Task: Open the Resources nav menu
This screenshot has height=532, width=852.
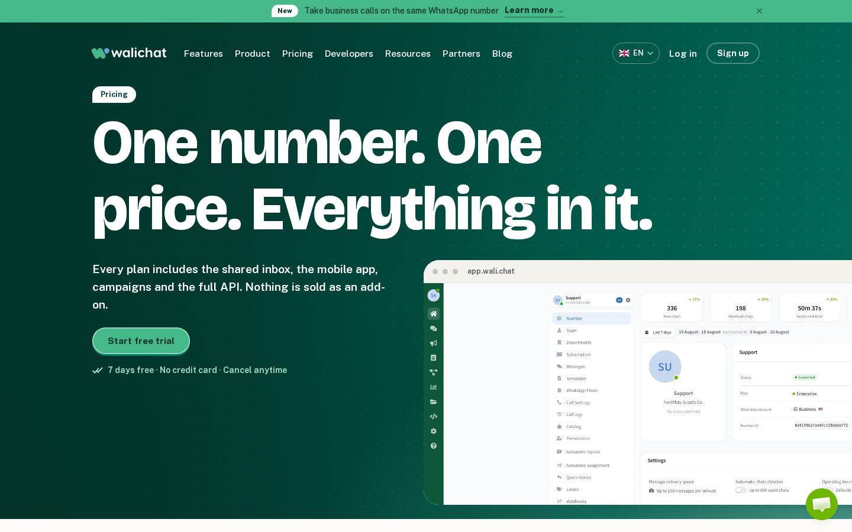Action: (408, 54)
